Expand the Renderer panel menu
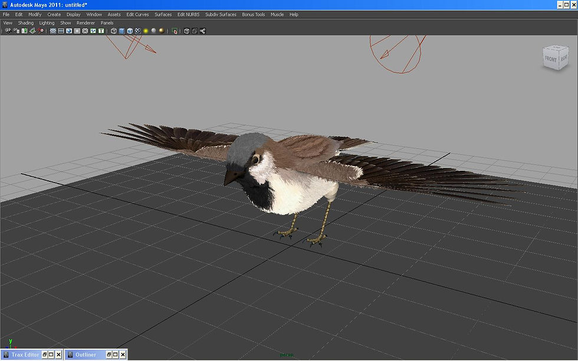 [x=86, y=23]
